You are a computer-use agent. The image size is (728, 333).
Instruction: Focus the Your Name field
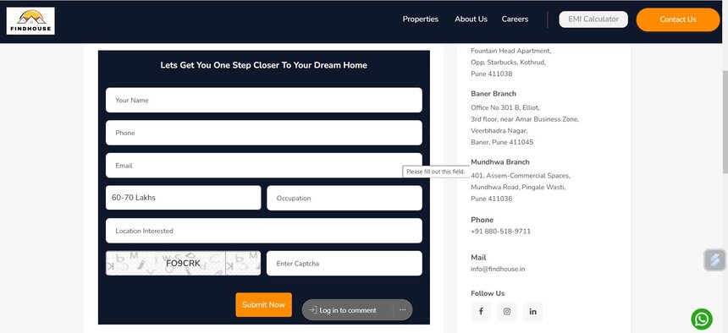(264, 101)
